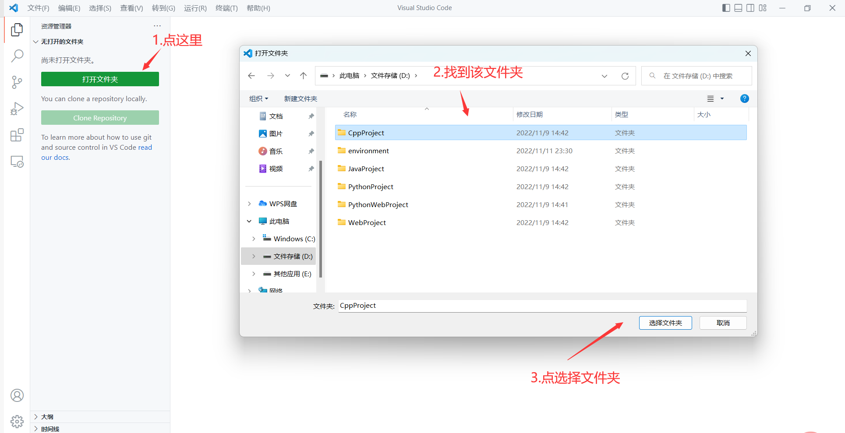Collapse the 此电脑 tree node
This screenshot has width=845, height=433.
[249, 221]
